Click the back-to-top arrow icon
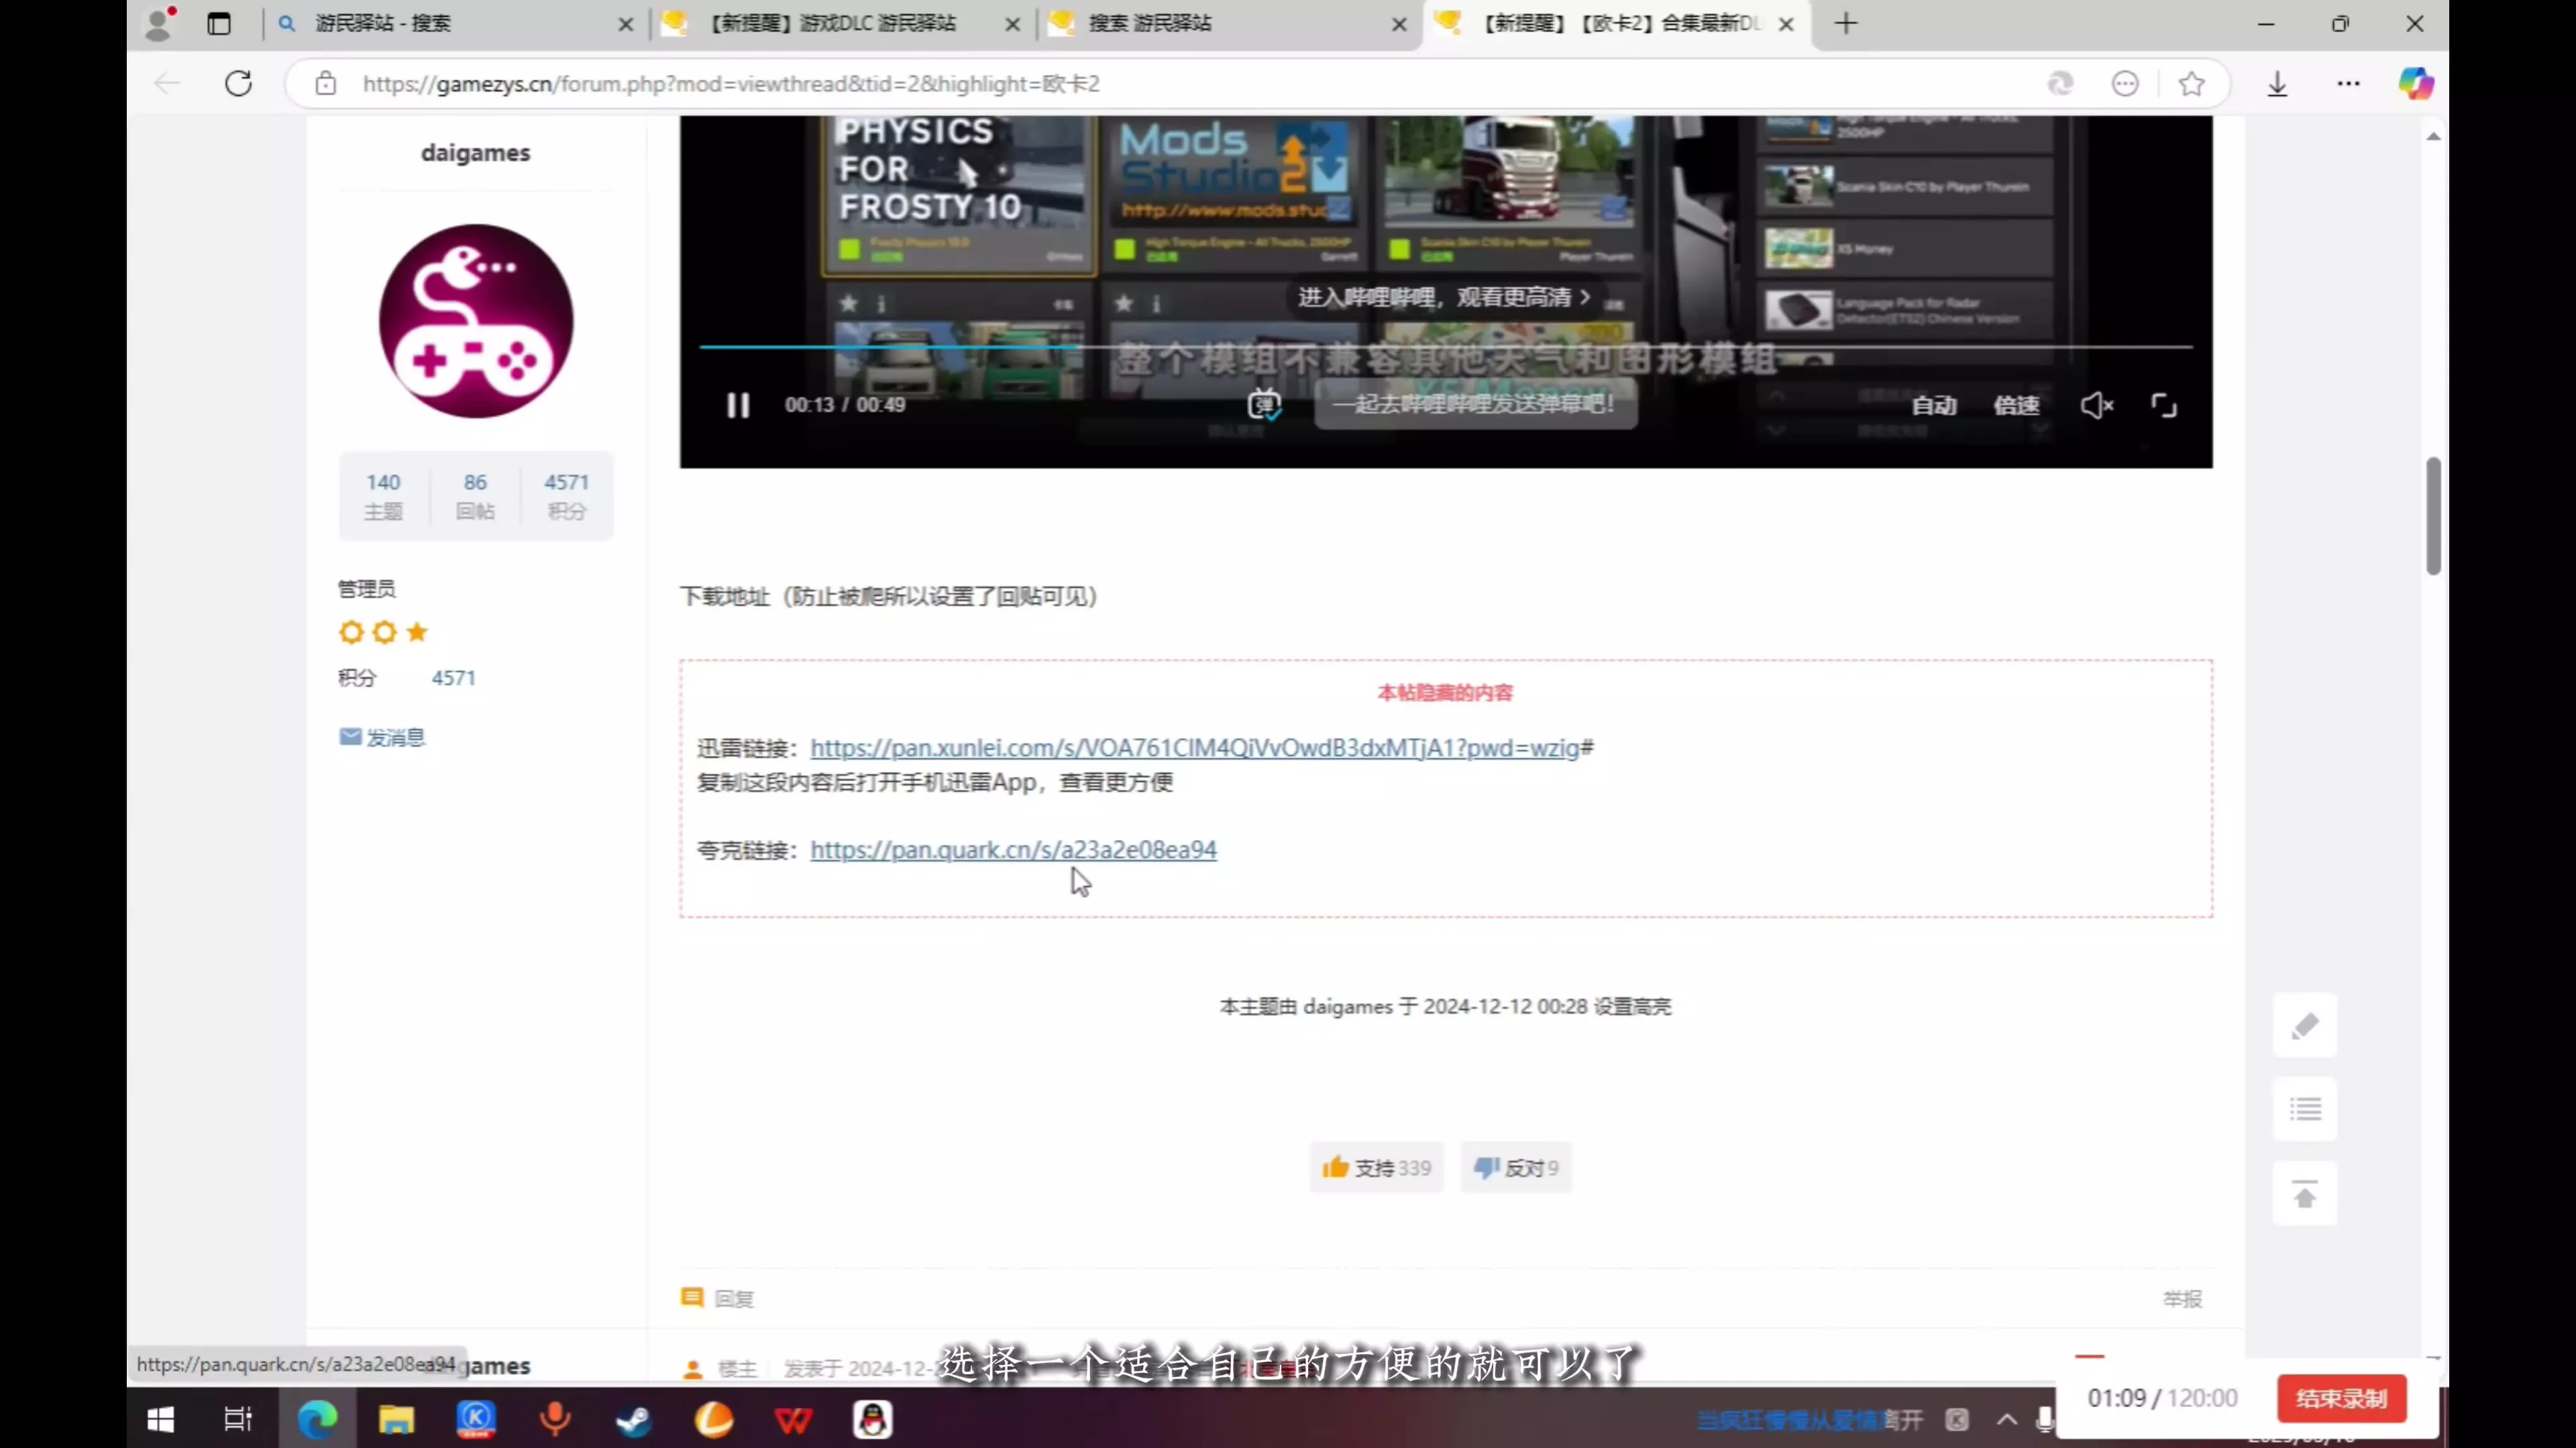This screenshot has height=1448, width=2576. (2305, 1193)
